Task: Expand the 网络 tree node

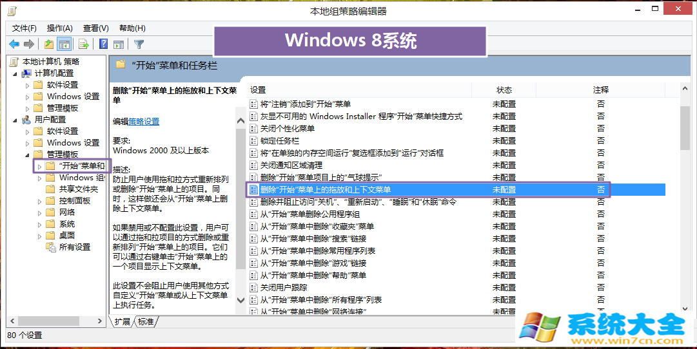Action: [39, 212]
